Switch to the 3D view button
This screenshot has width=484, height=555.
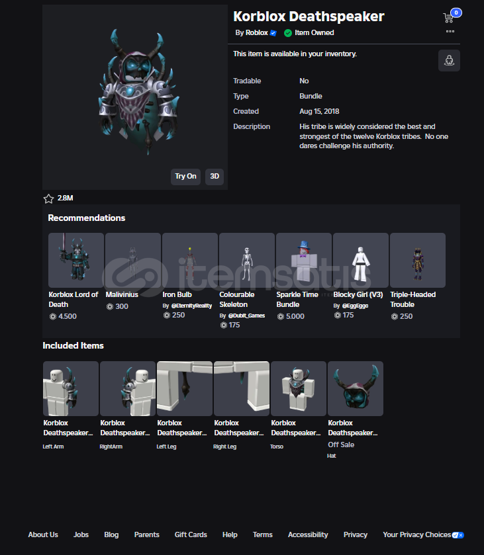pos(215,176)
